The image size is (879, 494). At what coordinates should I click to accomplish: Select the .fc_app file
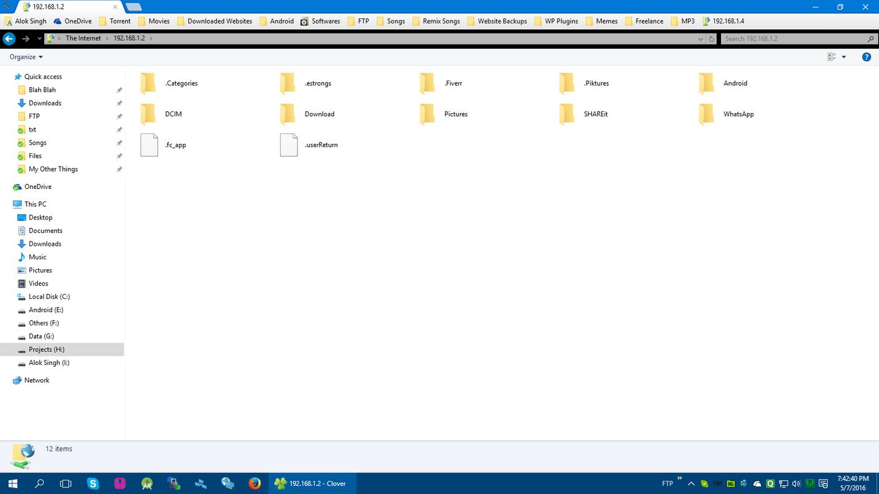coord(164,144)
